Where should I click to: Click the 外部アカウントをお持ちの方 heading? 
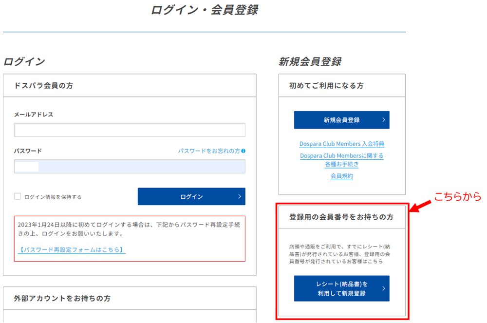coord(62,299)
